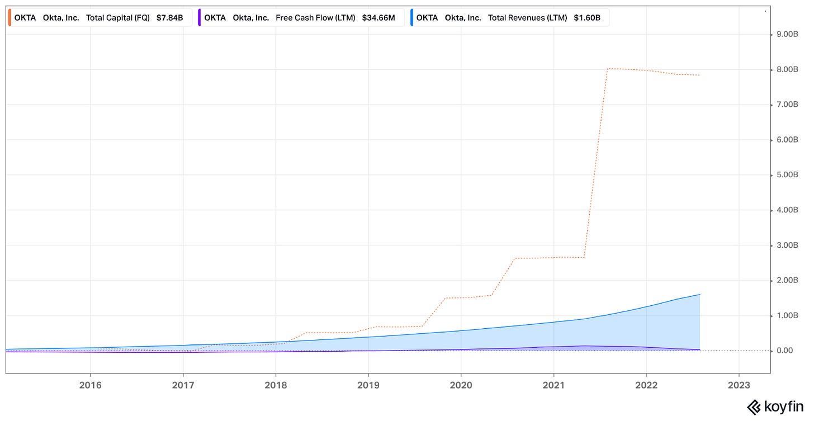The image size is (814, 421).
Task: Click the blue Total Revenues color marker
Action: pos(412,17)
